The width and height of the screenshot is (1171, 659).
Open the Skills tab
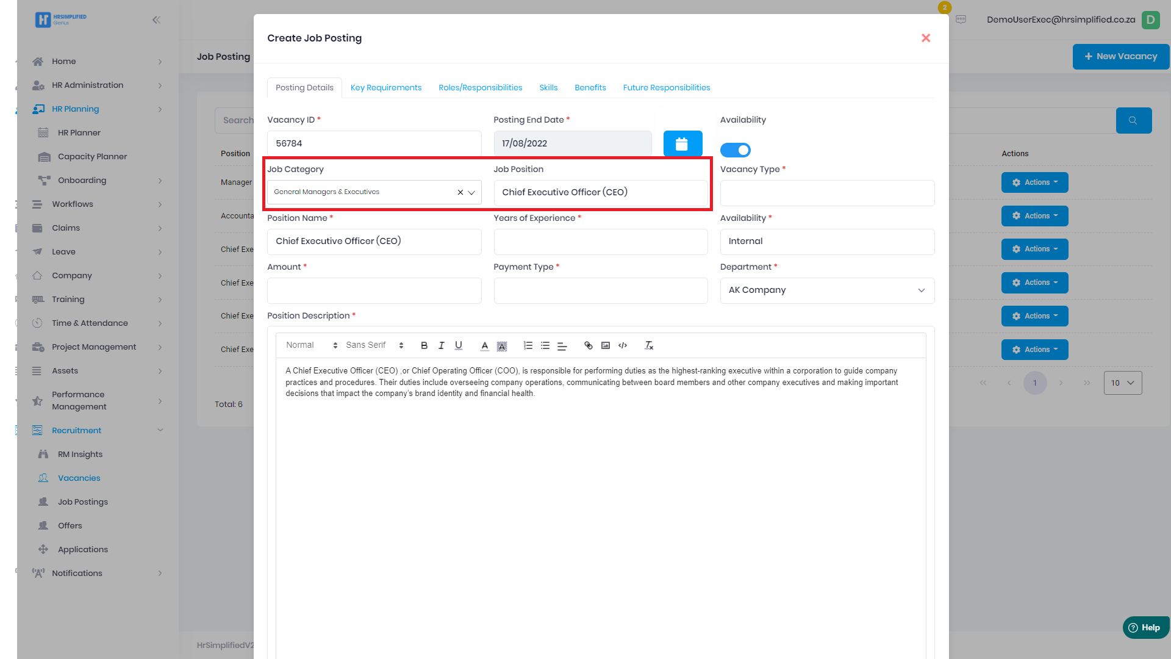pos(548,88)
